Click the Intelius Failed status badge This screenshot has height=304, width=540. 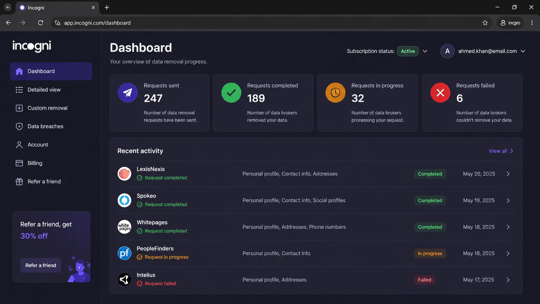pos(424,280)
